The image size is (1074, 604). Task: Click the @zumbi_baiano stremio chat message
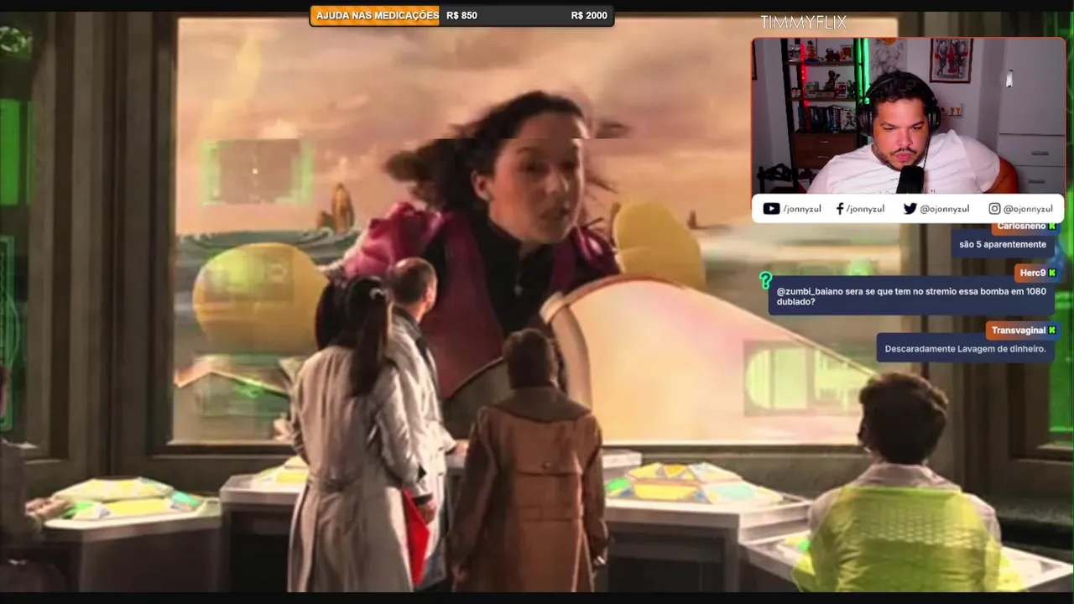(911, 296)
